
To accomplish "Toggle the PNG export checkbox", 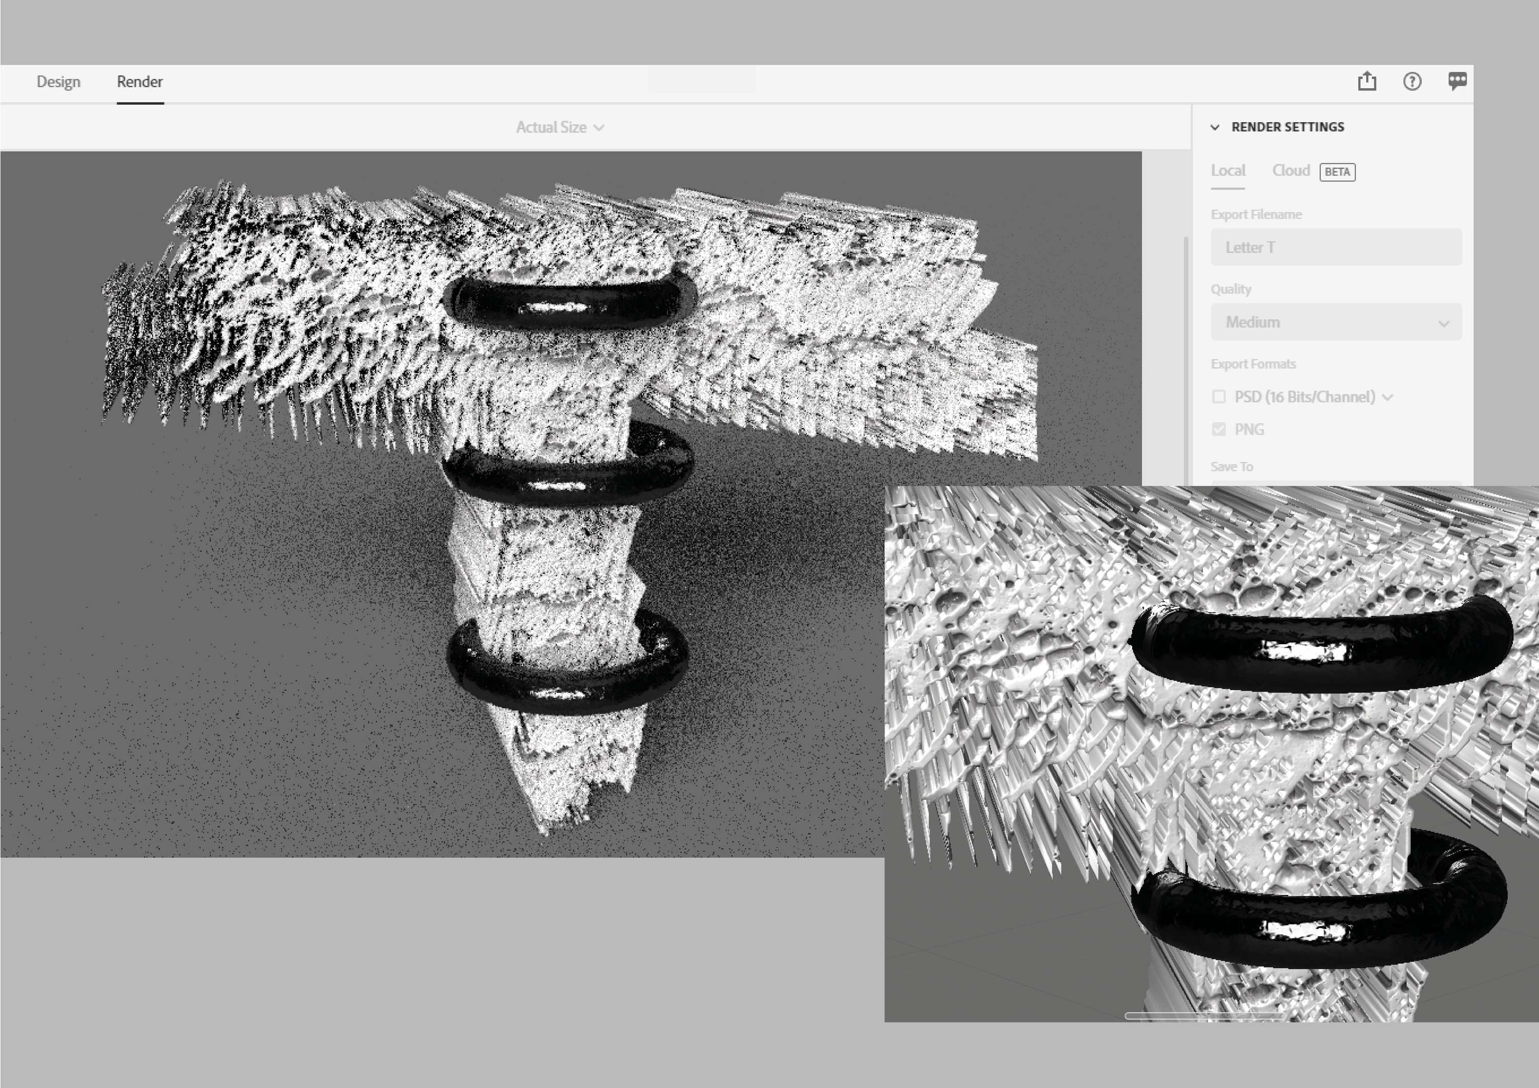I will (x=1219, y=430).
